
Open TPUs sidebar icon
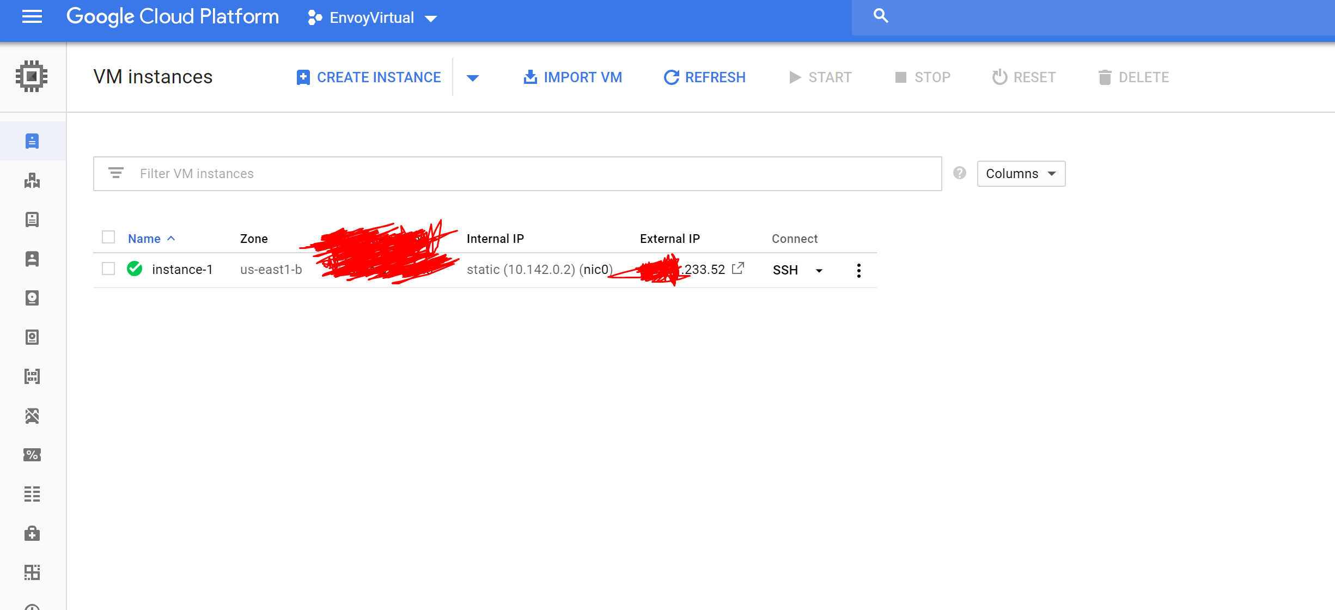32,416
